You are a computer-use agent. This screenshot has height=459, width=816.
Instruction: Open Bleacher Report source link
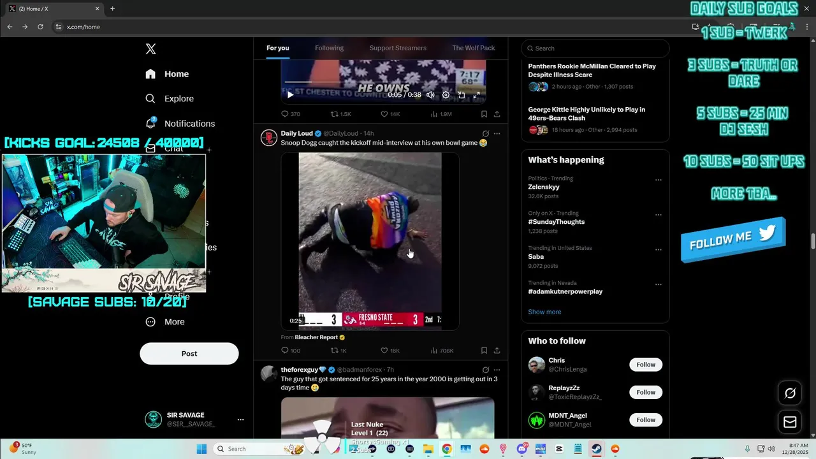coord(316,337)
